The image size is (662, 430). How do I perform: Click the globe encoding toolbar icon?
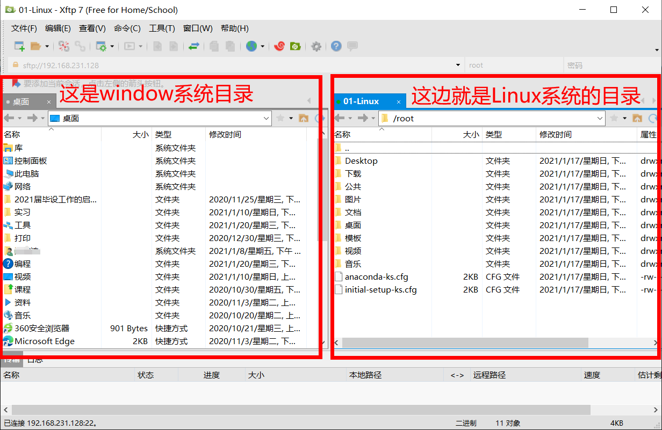point(251,46)
